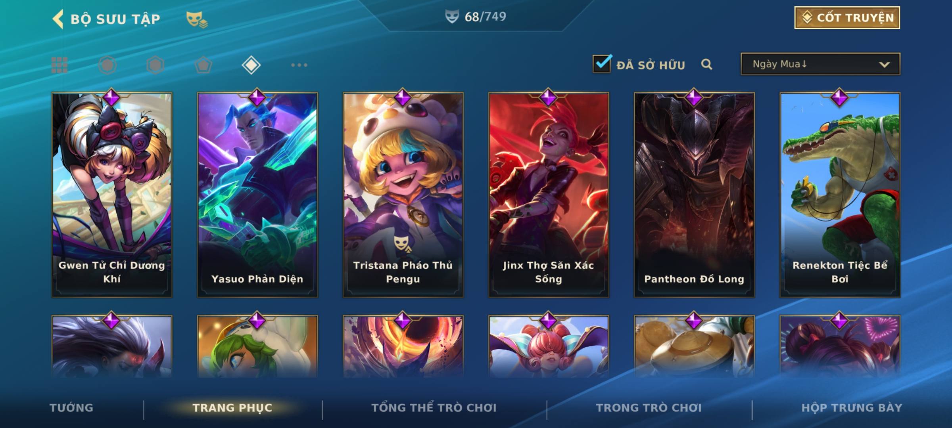Click the Cốt Truyện button

(847, 18)
